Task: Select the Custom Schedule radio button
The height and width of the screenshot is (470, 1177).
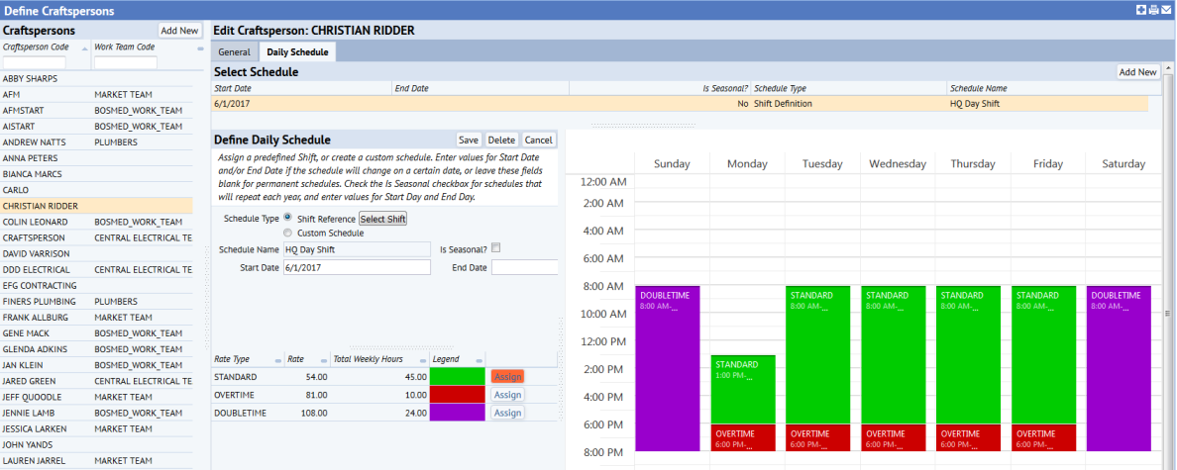Action: [287, 234]
